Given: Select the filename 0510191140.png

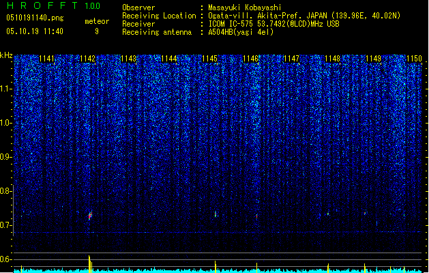Looking at the screenshot, I should [x=35, y=18].
